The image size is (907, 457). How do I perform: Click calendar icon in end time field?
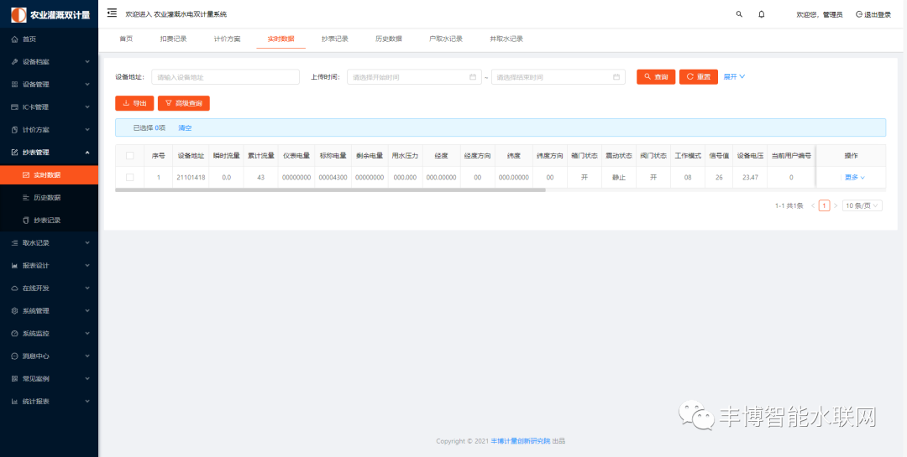click(x=616, y=77)
